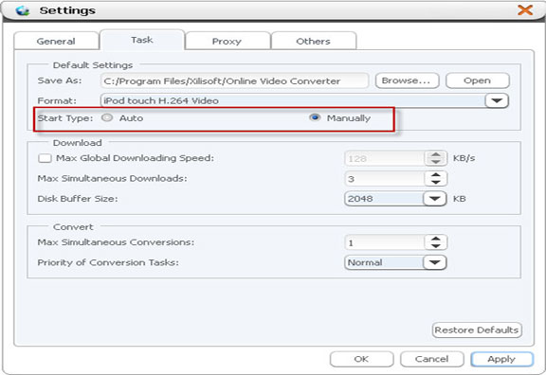The width and height of the screenshot is (546, 375).
Task: Click the Max Simultaneous Downloads: label
Action: point(112,178)
